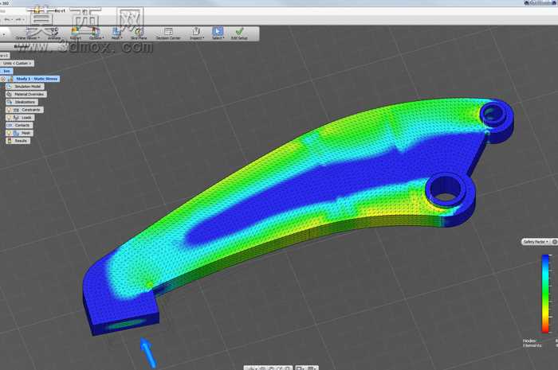Click the Simulation Model node icon
The width and height of the screenshot is (558, 370).
coord(10,87)
